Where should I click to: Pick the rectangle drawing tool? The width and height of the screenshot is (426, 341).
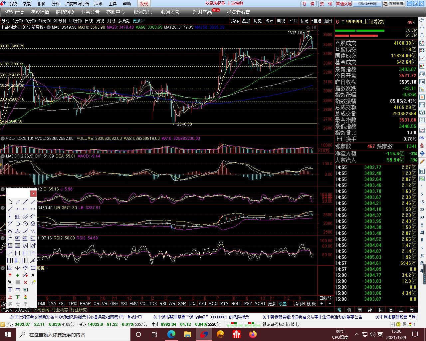point(33,268)
